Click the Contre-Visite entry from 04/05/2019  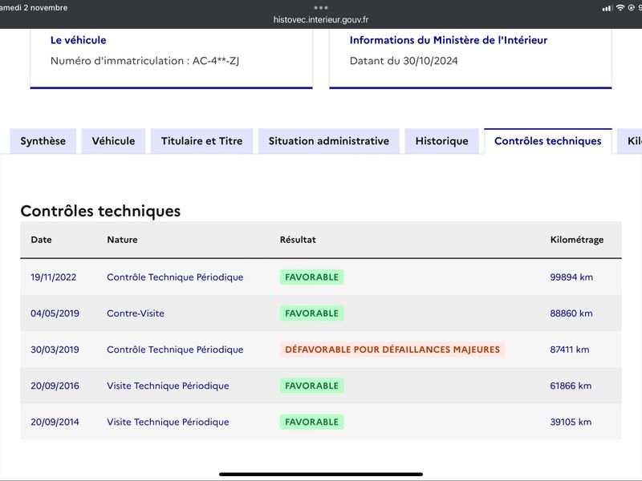click(136, 313)
